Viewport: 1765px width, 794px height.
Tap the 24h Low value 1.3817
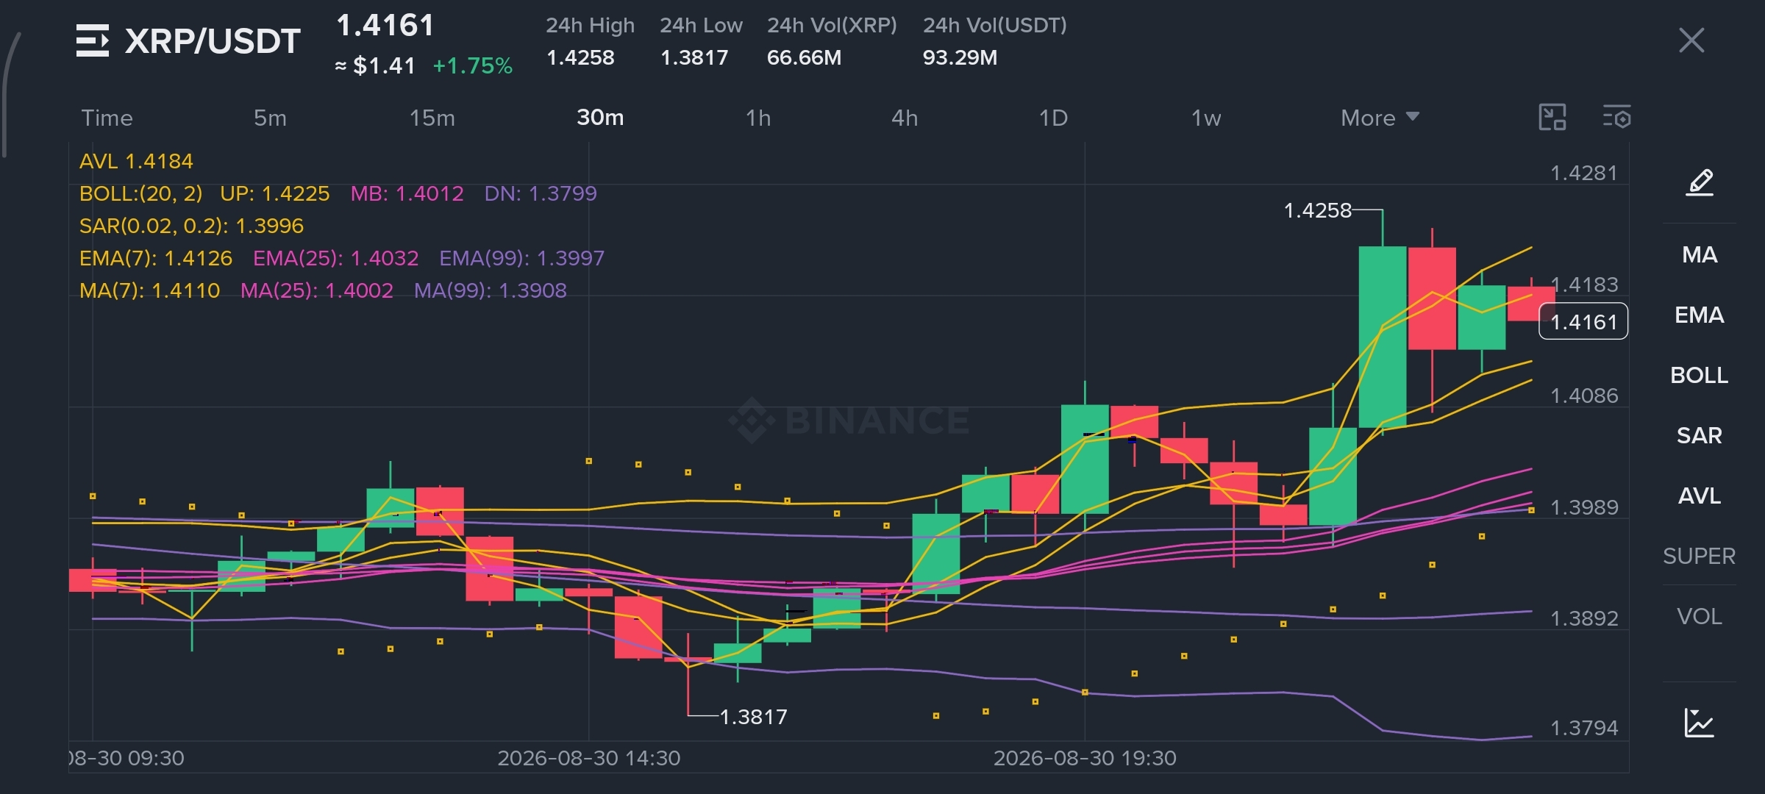[694, 57]
